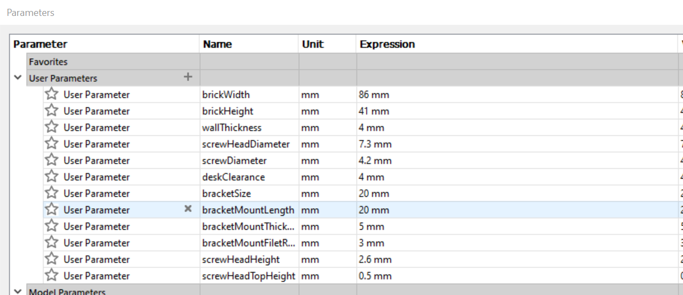The image size is (683, 295).
Task: Collapse the User Parameters group
Action: click(x=18, y=78)
